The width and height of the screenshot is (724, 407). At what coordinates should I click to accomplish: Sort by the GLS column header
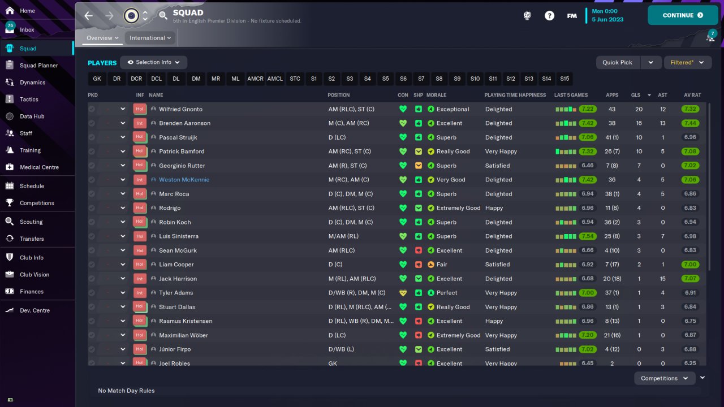coord(635,95)
